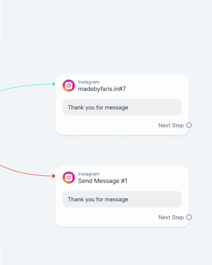This screenshot has height=265, width=212.
Task: Click the empty canvas above the madebyfaris.in#7 node
Action: [121, 41]
